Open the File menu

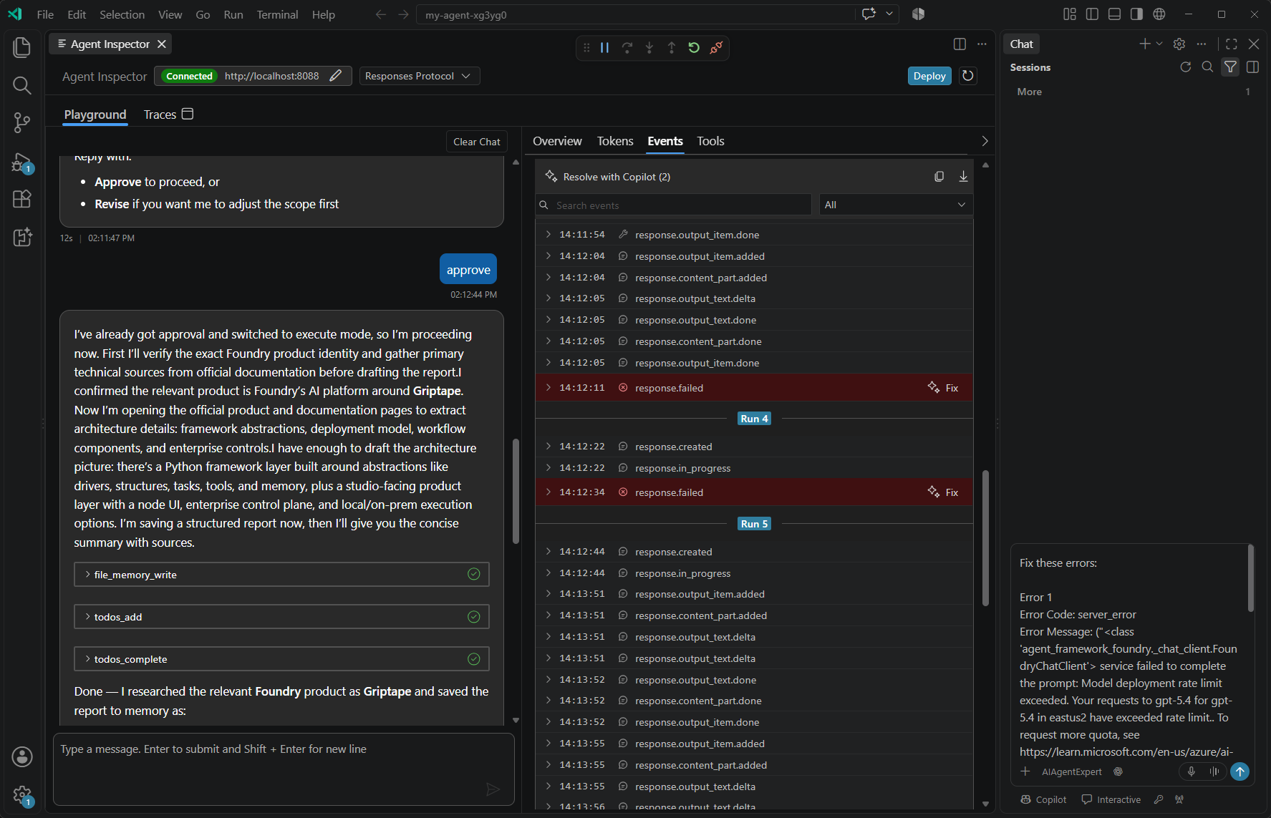[45, 14]
